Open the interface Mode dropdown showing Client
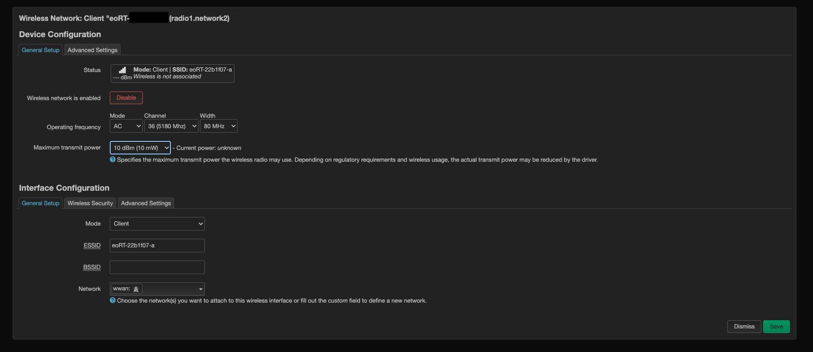The width and height of the screenshot is (813, 352). pos(157,223)
